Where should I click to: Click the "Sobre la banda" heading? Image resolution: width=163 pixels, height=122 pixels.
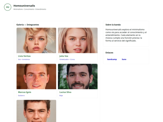(113, 25)
